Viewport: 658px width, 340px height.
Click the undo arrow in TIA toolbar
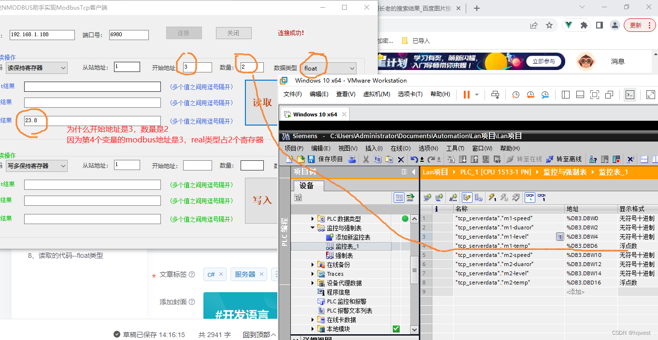point(415,159)
